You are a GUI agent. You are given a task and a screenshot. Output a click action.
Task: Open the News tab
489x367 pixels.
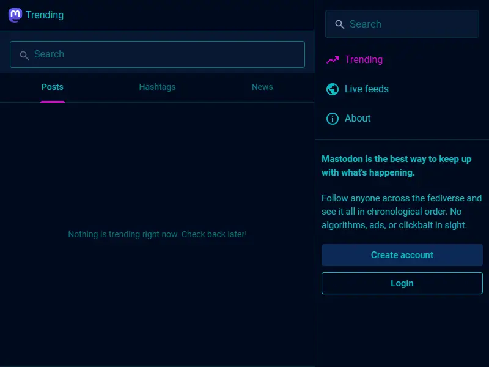(262, 87)
